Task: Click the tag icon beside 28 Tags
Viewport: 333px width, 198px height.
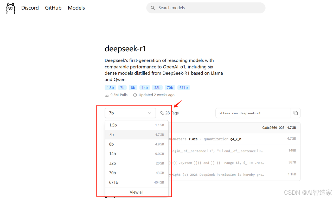Action: 162,113
